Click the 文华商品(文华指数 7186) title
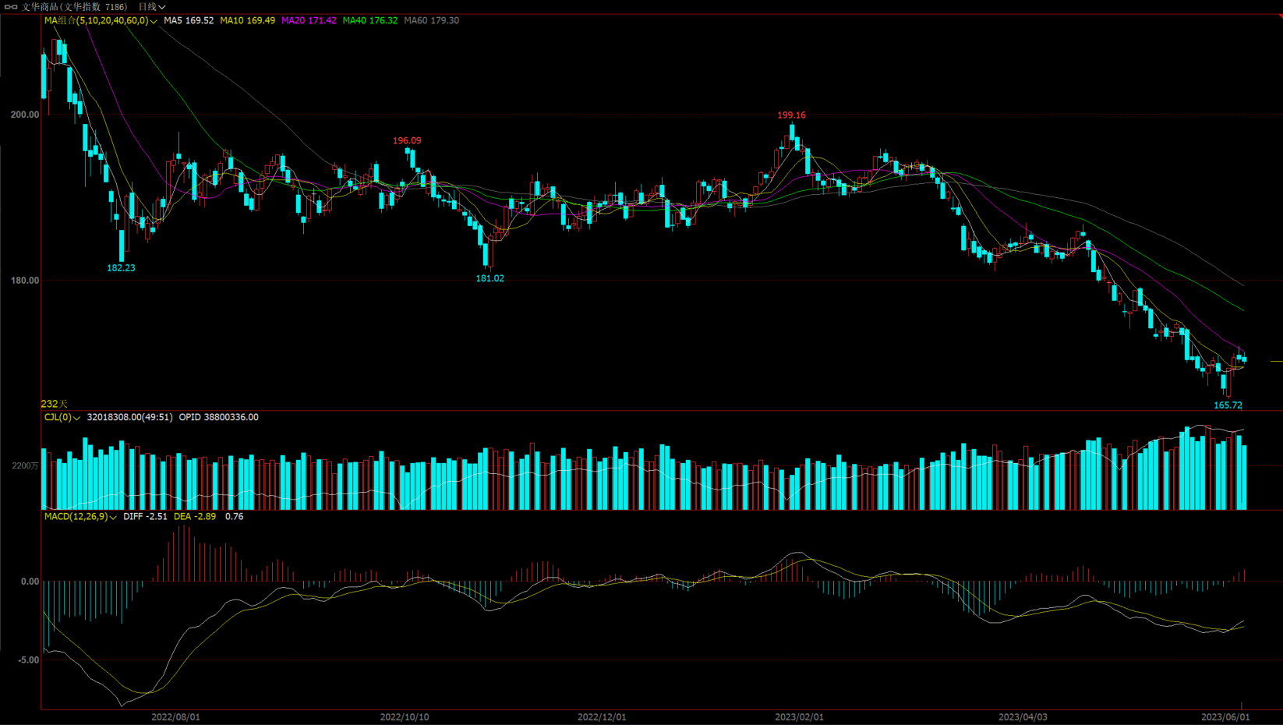 [74, 6]
